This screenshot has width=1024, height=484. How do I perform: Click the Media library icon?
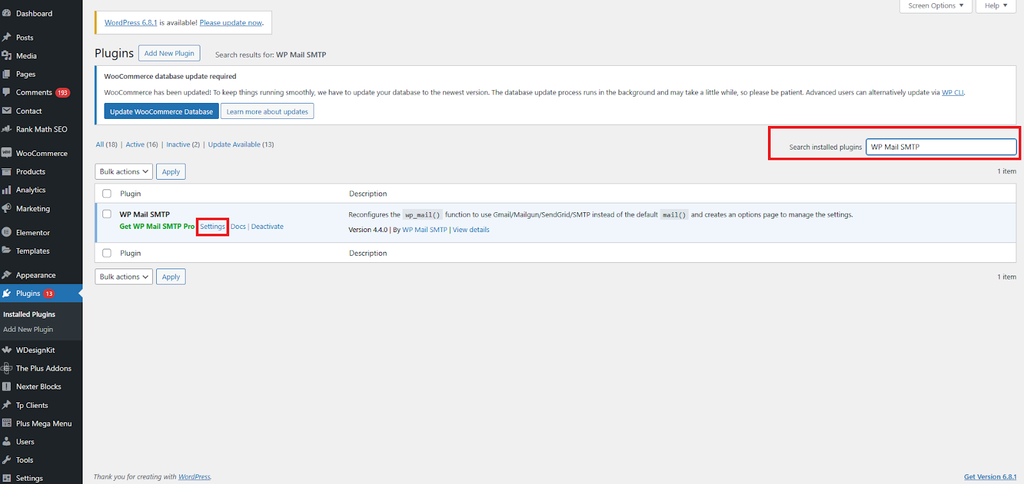point(6,56)
